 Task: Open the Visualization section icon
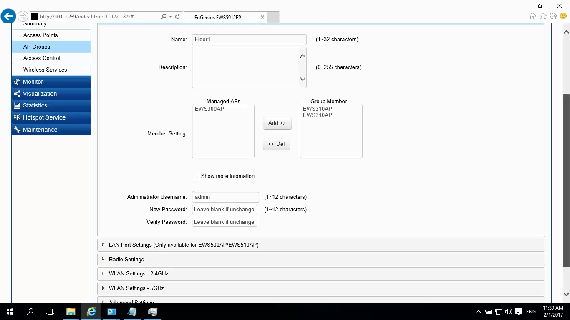click(17, 94)
